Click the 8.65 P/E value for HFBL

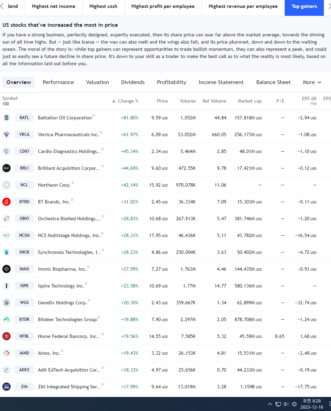[279, 336]
